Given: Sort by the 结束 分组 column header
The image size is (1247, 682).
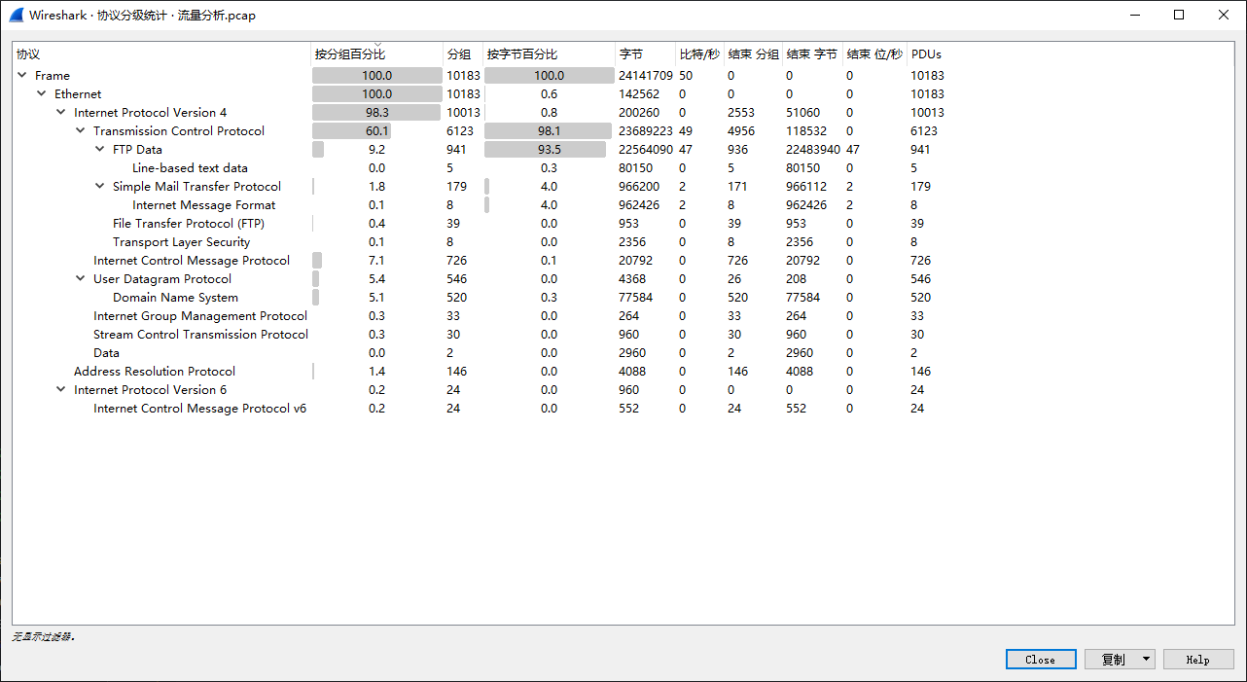Looking at the screenshot, I should click(x=754, y=54).
